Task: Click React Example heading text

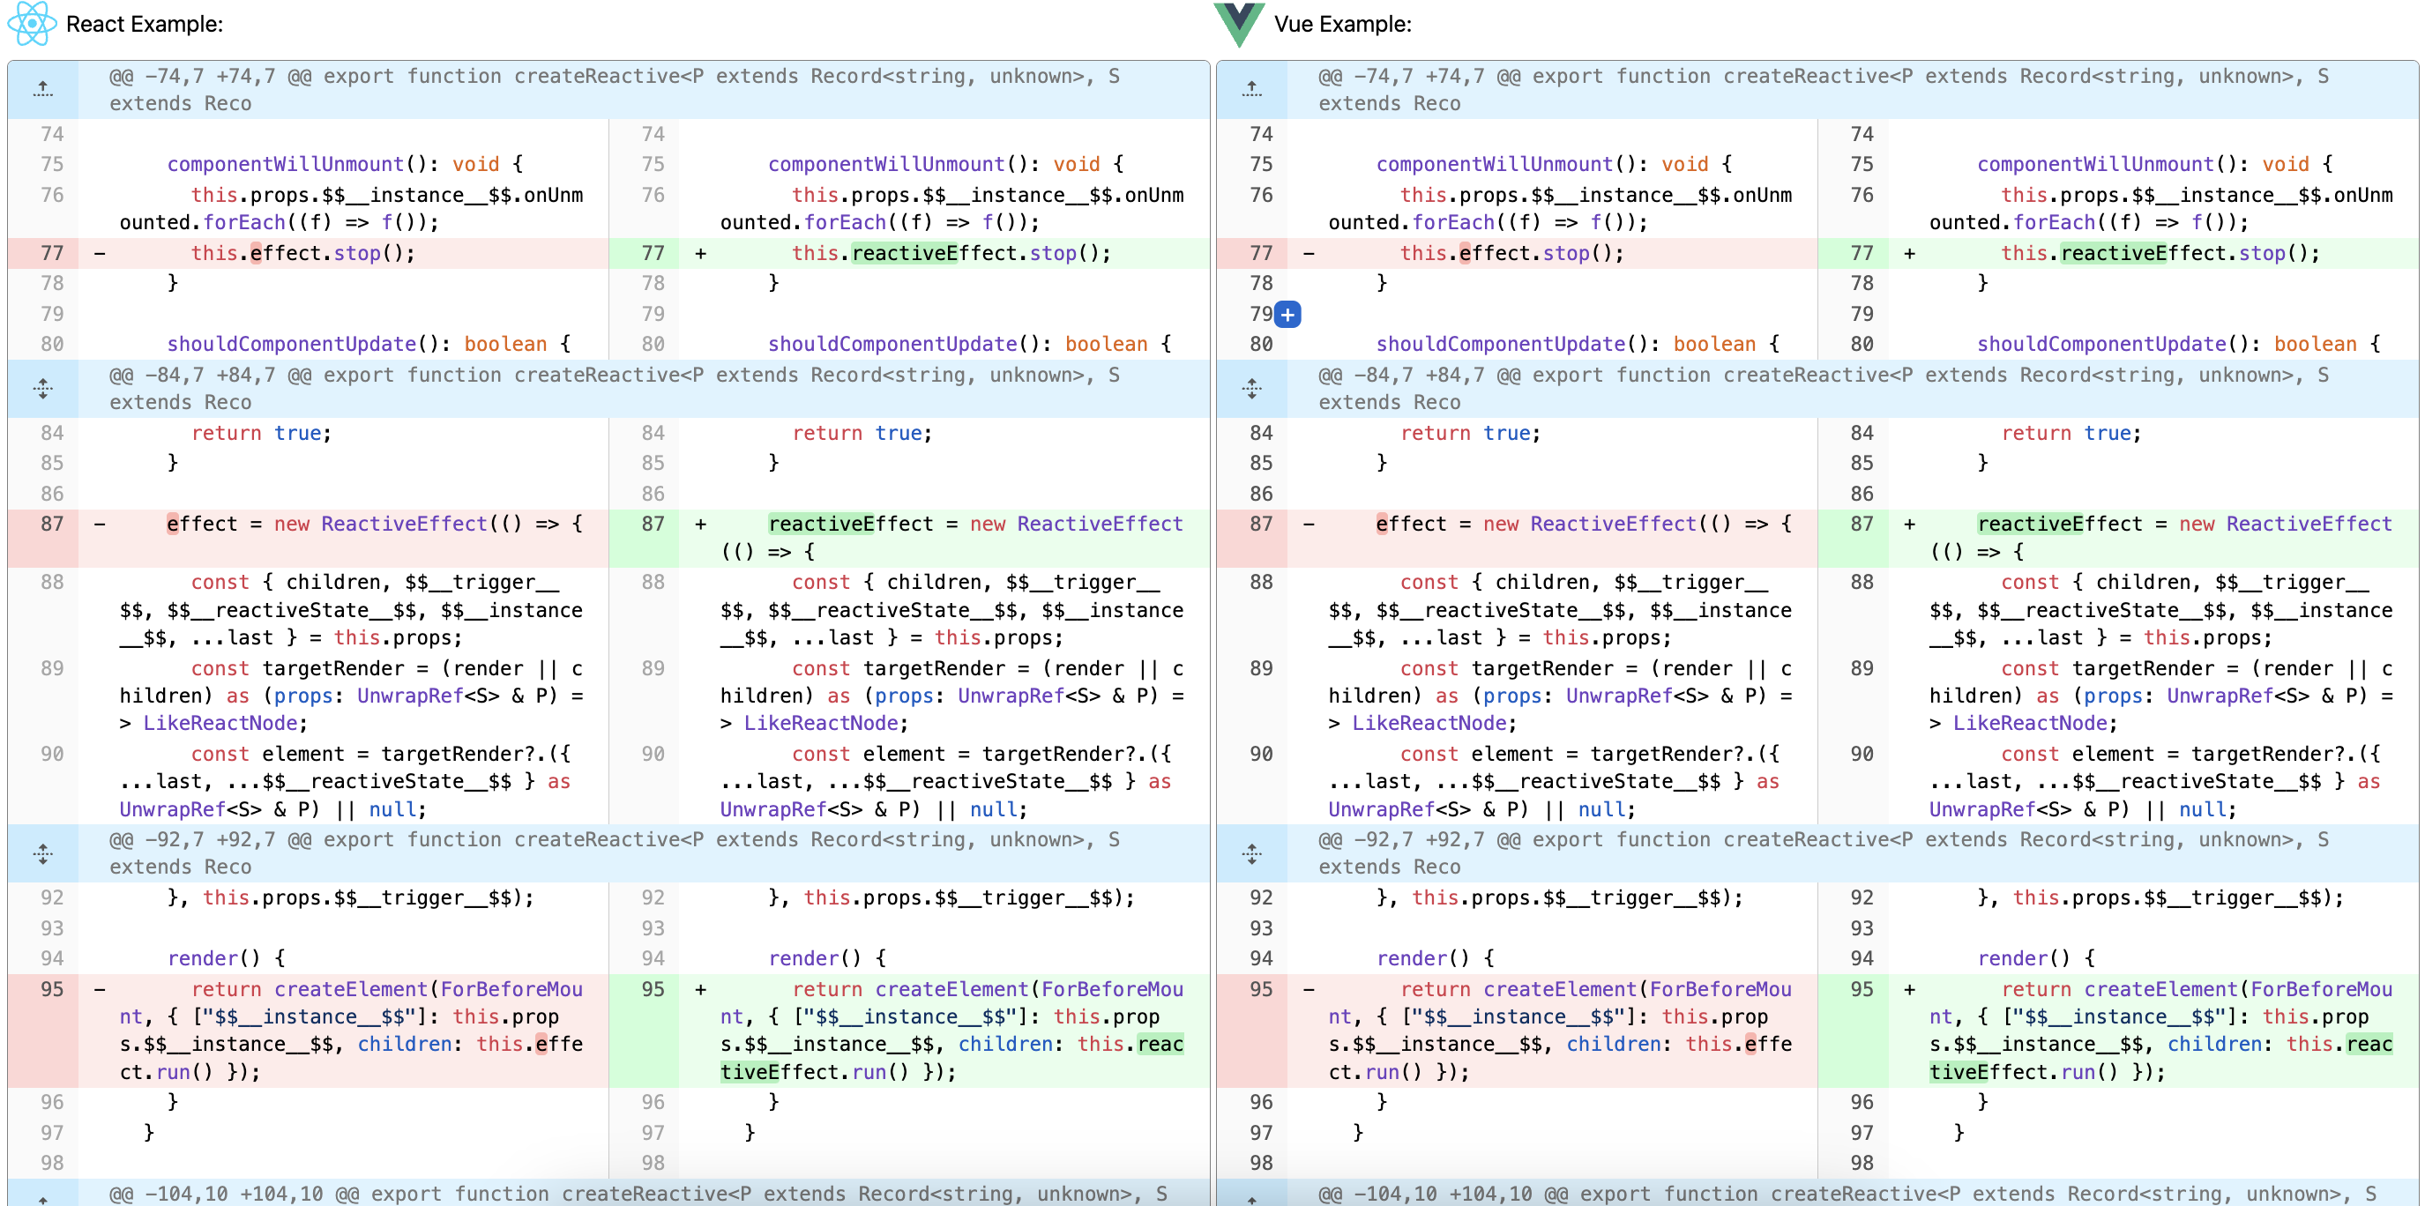Action: 144,25
